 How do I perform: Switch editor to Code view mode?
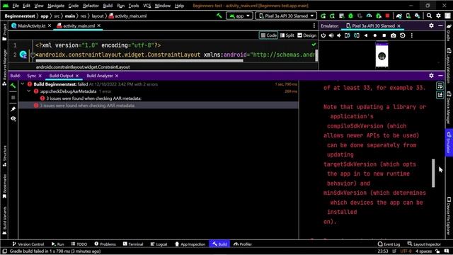tap(268, 35)
